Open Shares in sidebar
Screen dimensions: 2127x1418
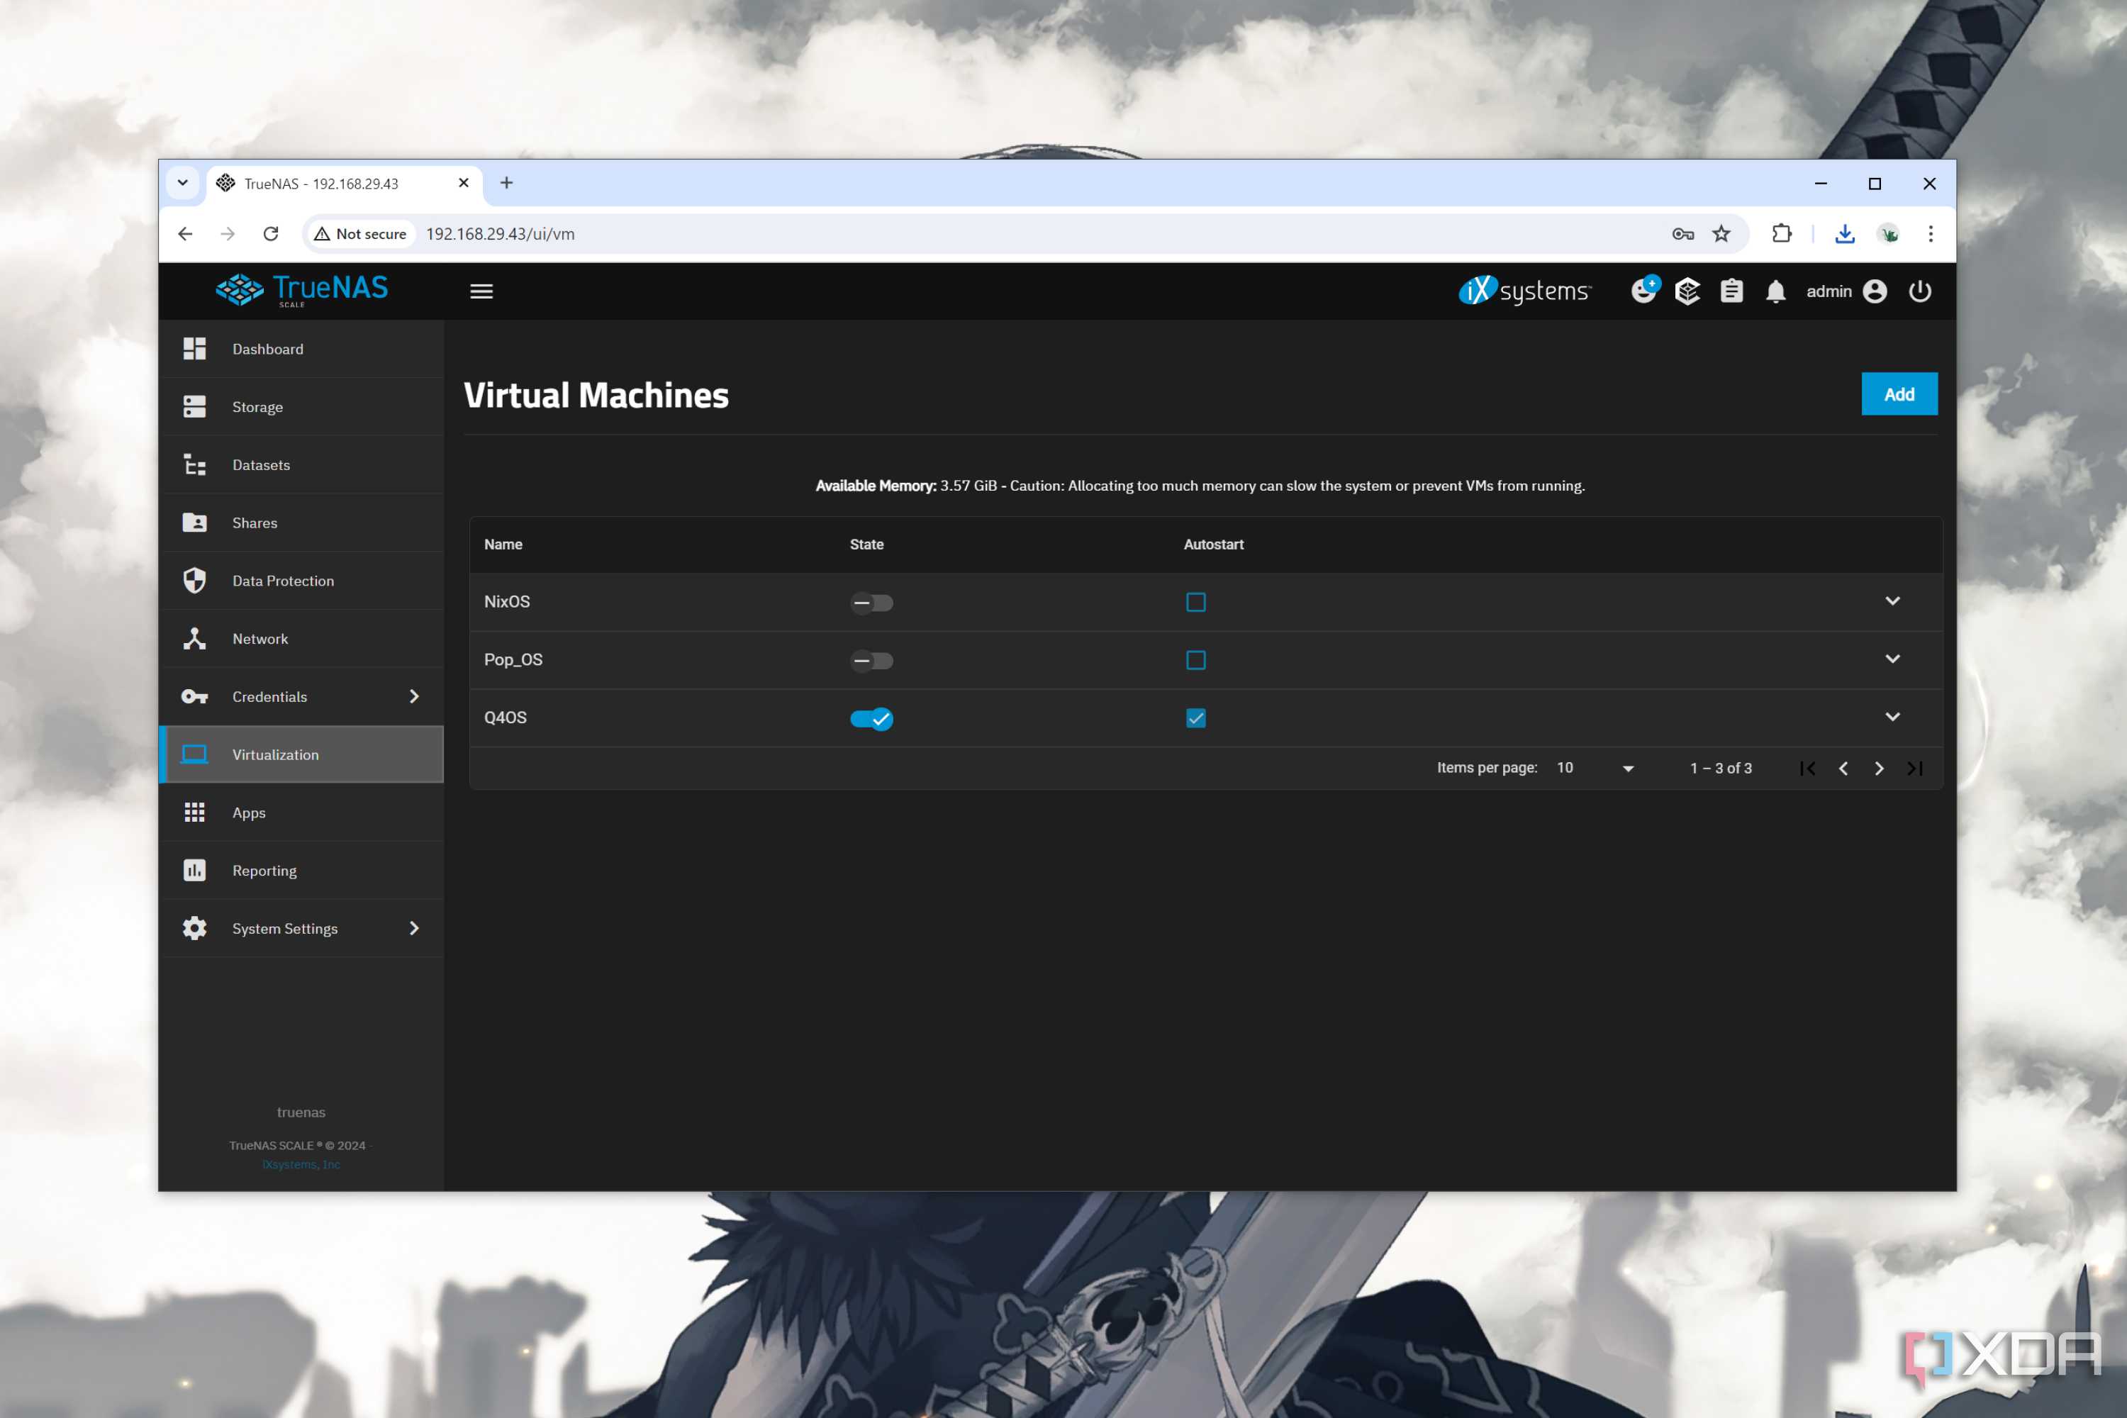click(x=301, y=523)
